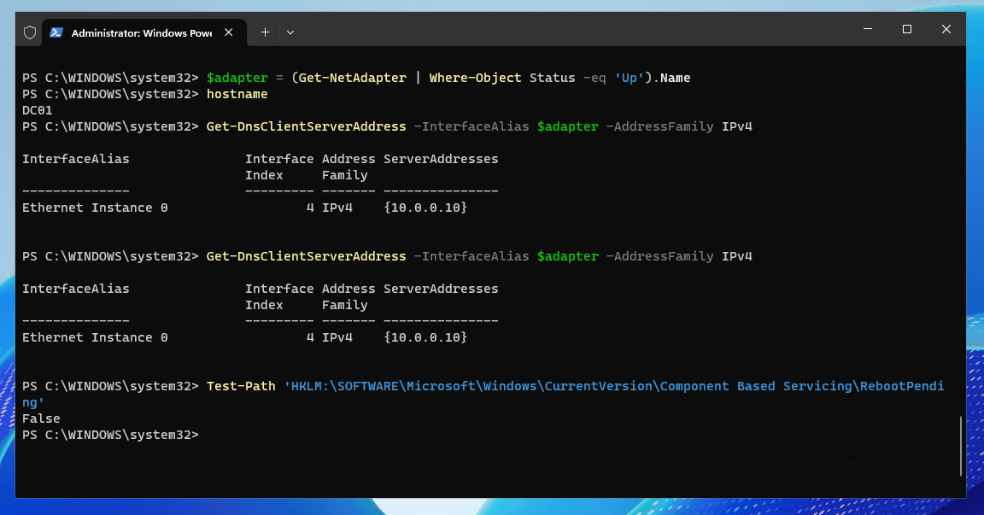
Task: Click the 'False' output line
Action: coord(41,419)
